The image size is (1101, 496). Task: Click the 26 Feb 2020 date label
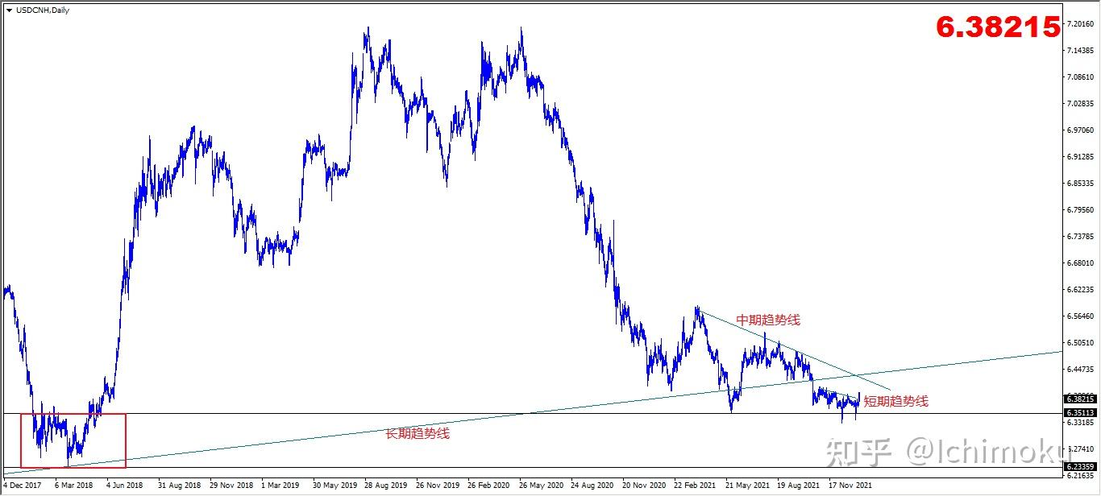pyautogui.click(x=488, y=486)
